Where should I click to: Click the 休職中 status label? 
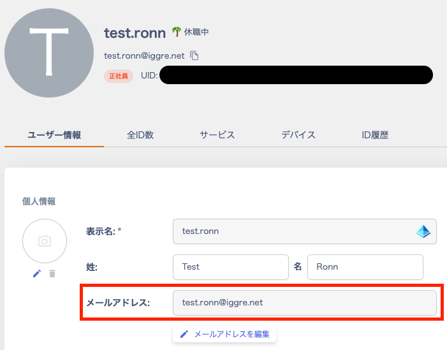(196, 32)
